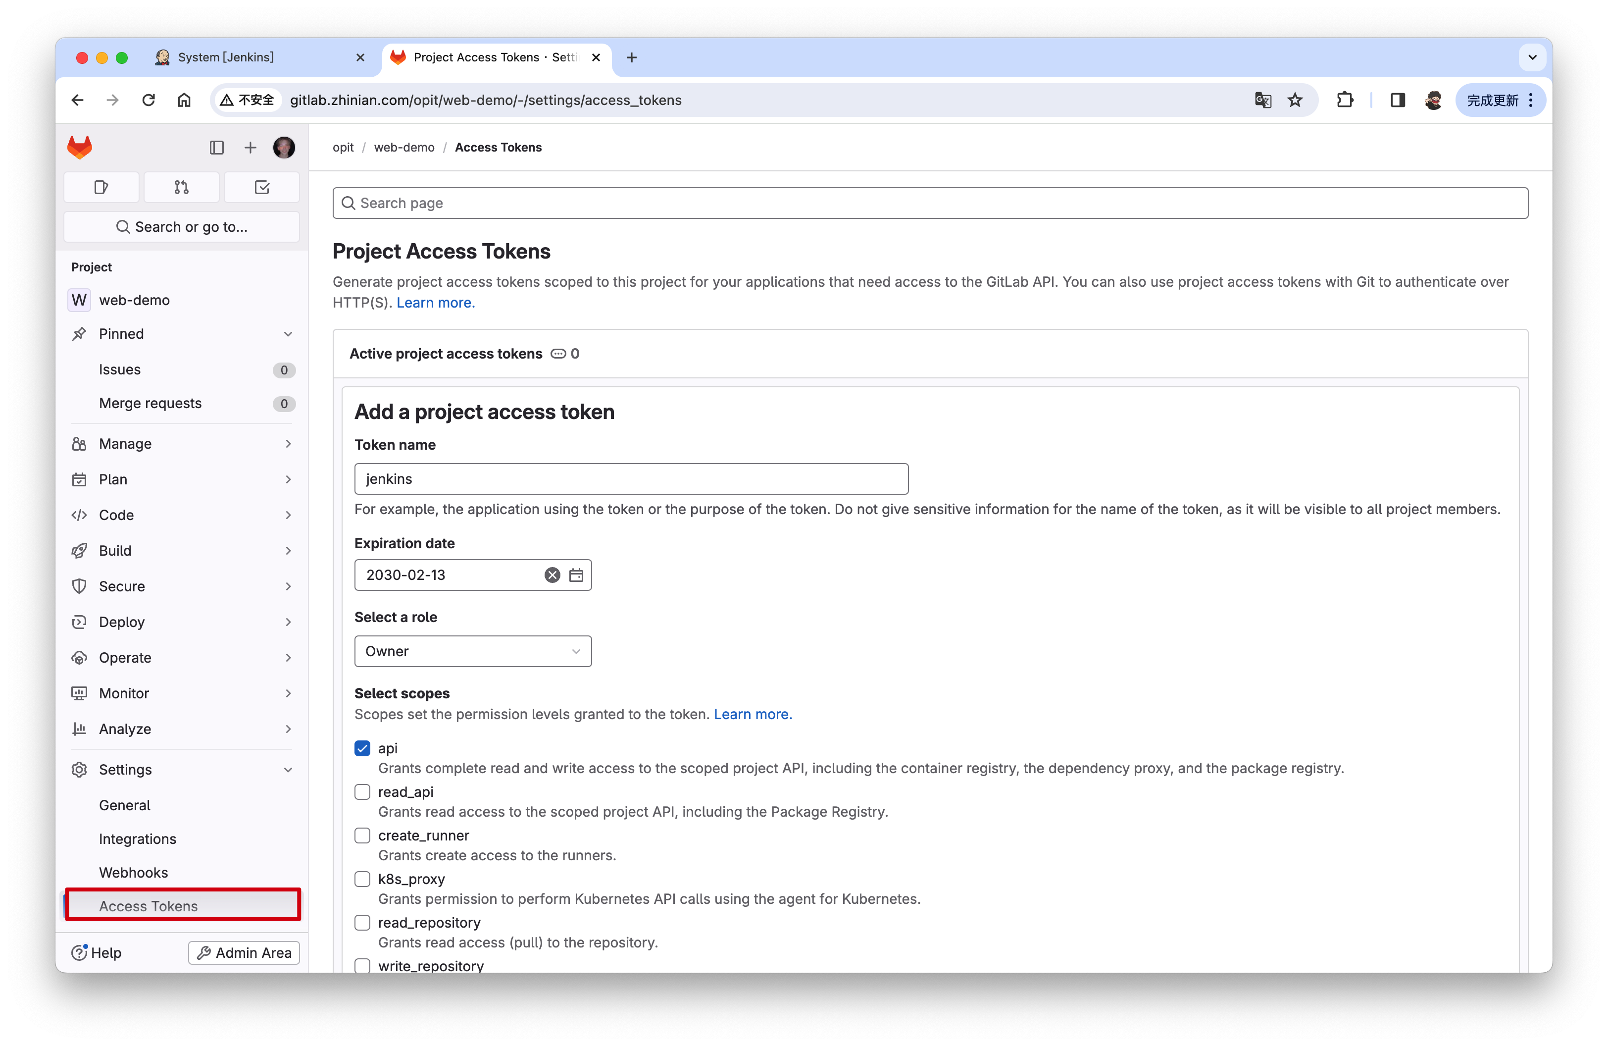This screenshot has width=1608, height=1046.
Task: Enable the read_api scope
Action: click(x=363, y=792)
